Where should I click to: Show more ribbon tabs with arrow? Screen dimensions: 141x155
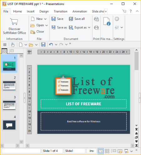click(106, 12)
